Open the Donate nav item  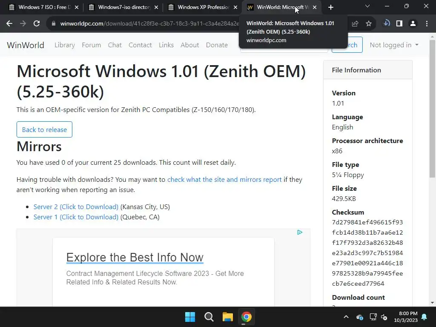(x=217, y=45)
